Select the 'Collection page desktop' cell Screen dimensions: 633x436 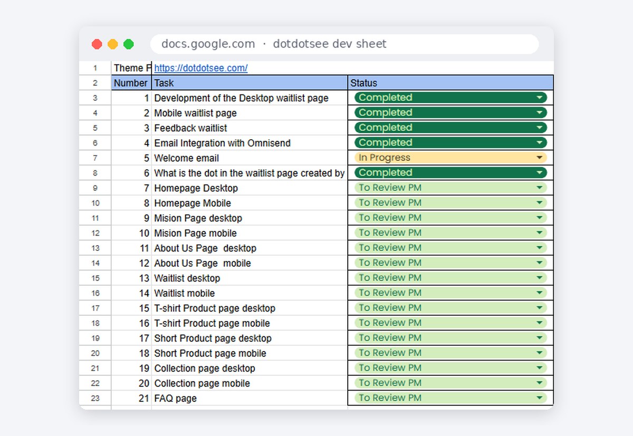click(250, 369)
